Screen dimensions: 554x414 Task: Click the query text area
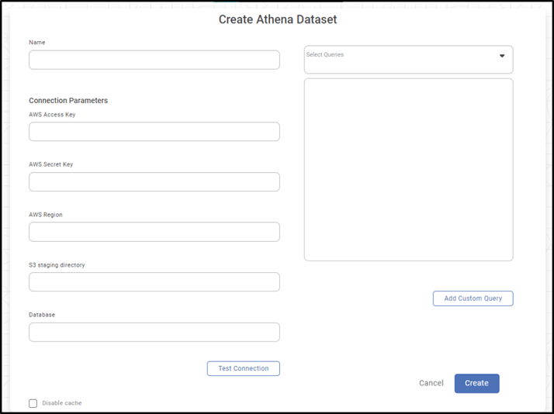[408, 170]
